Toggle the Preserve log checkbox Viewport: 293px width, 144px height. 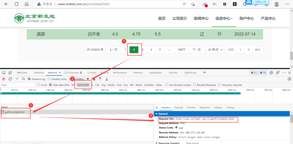coord(29,79)
